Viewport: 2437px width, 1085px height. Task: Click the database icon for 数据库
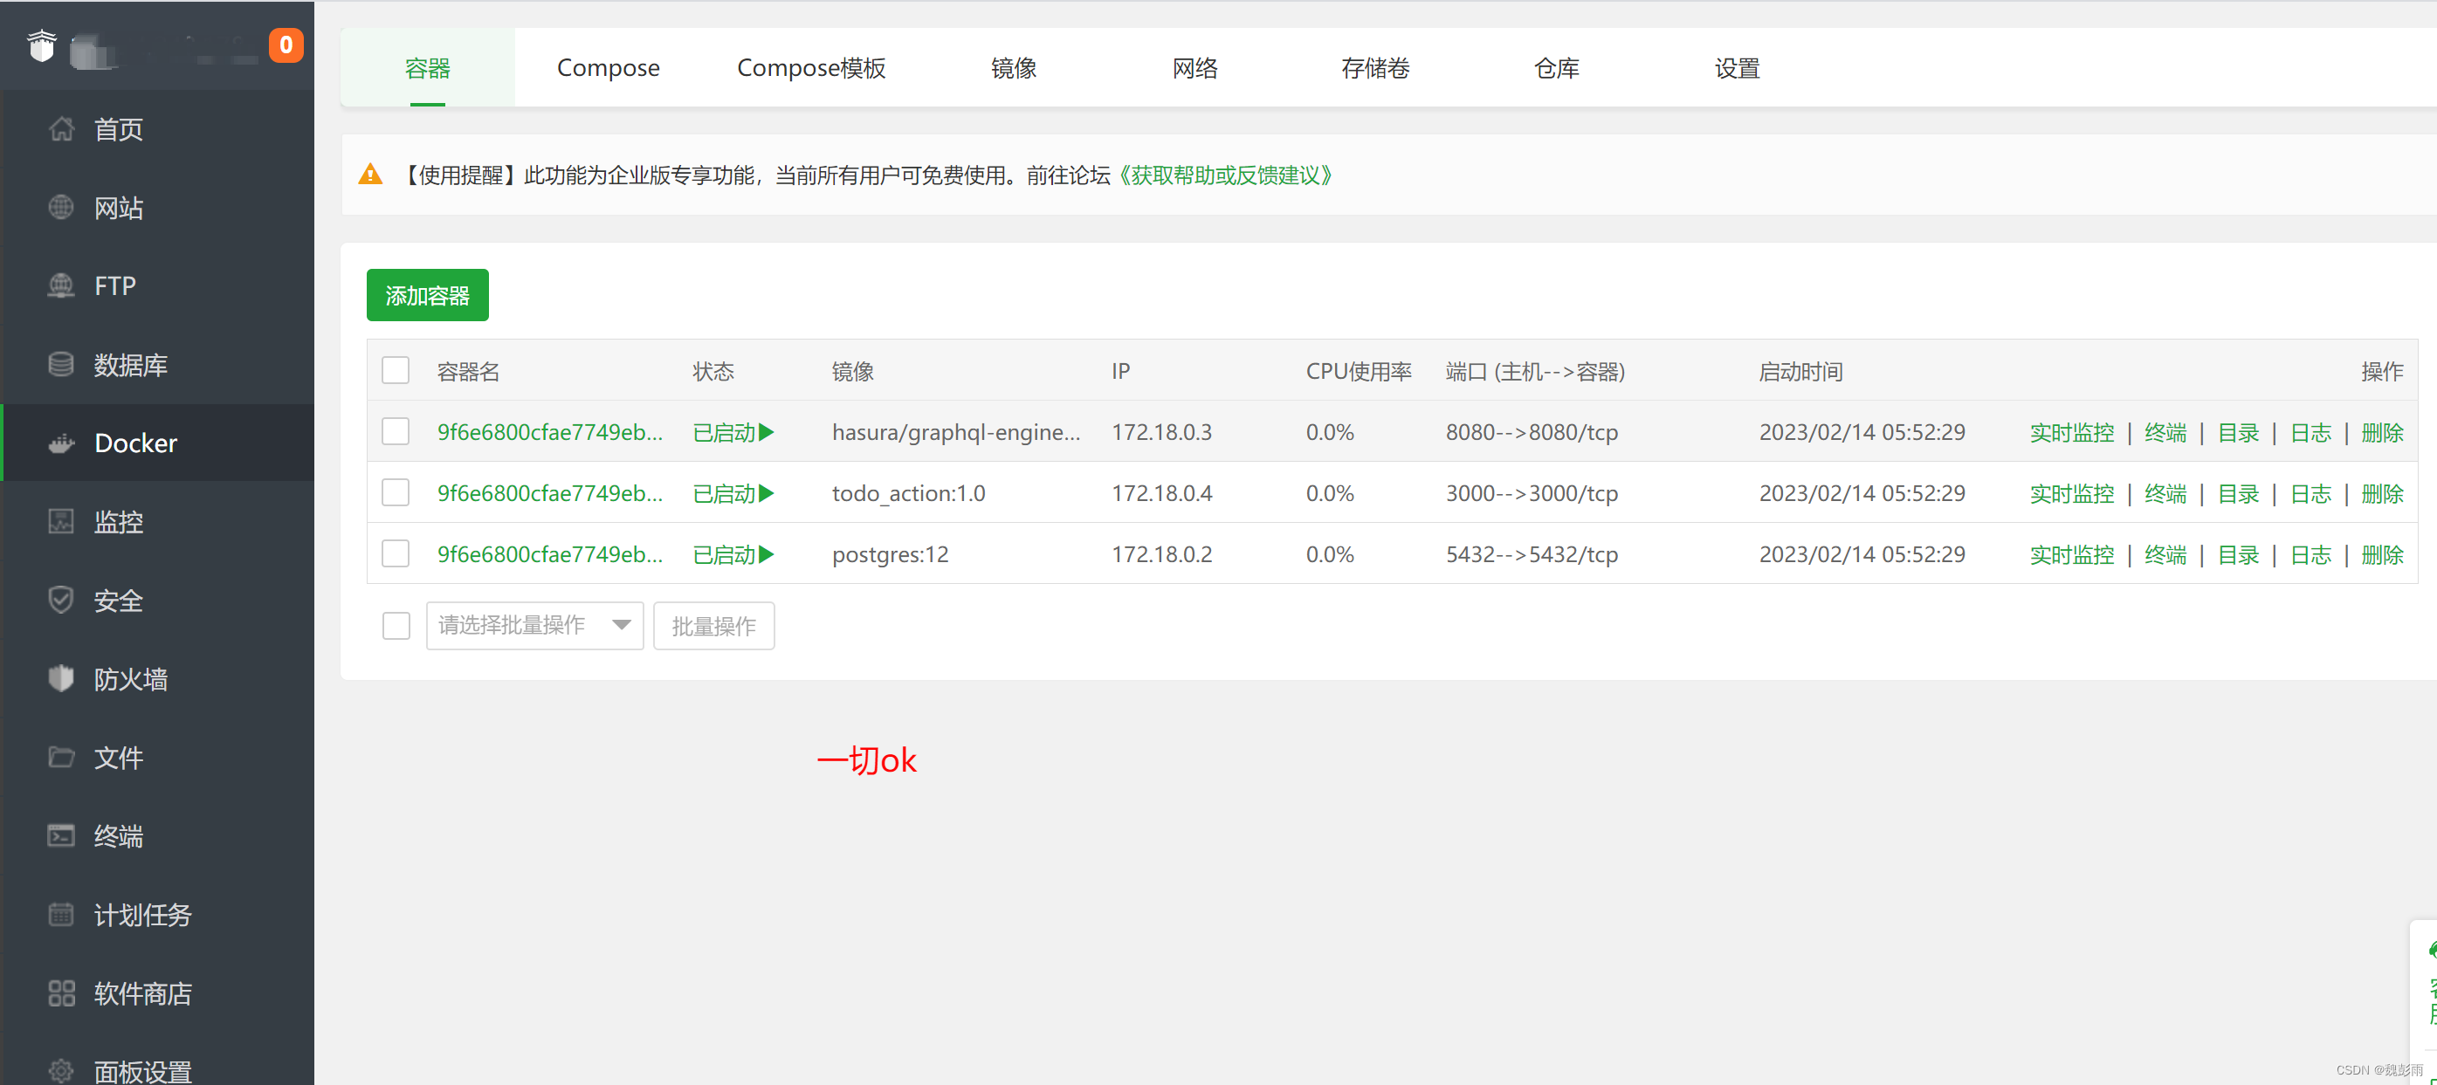pyautogui.click(x=61, y=364)
